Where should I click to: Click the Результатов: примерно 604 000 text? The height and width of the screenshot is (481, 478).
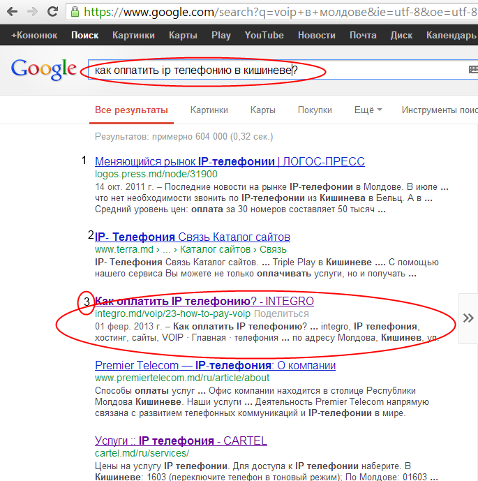click(184, 137)
